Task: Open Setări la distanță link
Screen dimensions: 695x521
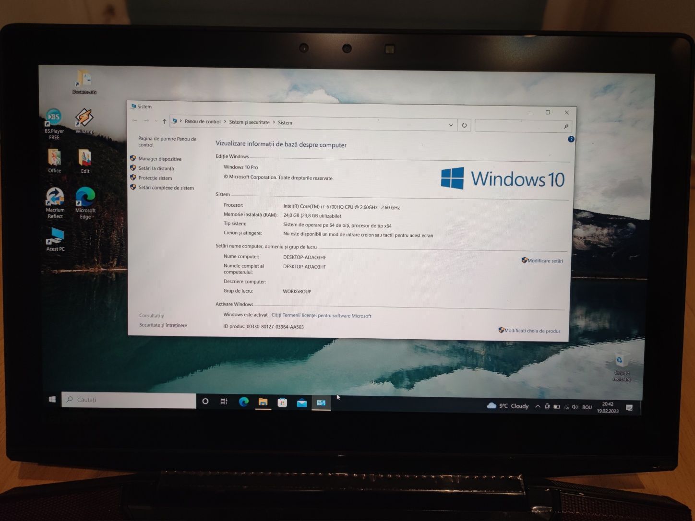Action: tap(156, 168)
